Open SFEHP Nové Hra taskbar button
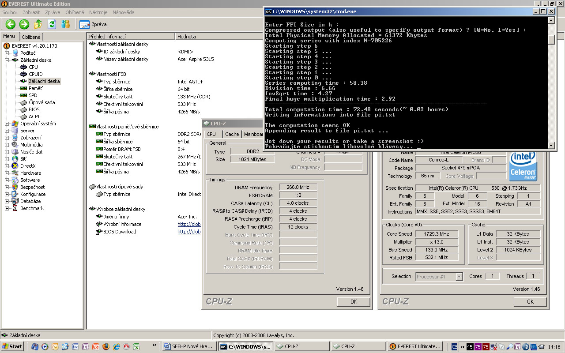Image resolution: width=565 pixels, height=353 pixels. [189, 346]
